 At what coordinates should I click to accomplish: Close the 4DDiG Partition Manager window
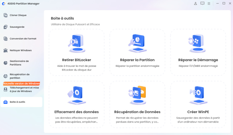click(230, 4)
